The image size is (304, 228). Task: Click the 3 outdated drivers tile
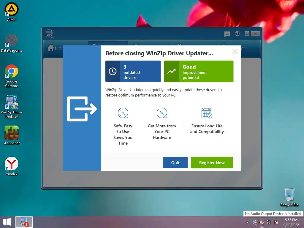click(x=133, y=71)
